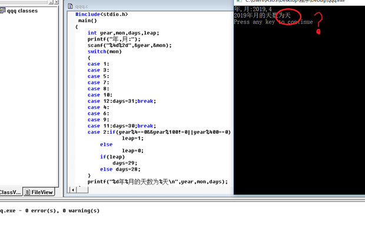365x230 pixels.
Task: Click the qqq.c document file icon
Action: tap(70, 6)
